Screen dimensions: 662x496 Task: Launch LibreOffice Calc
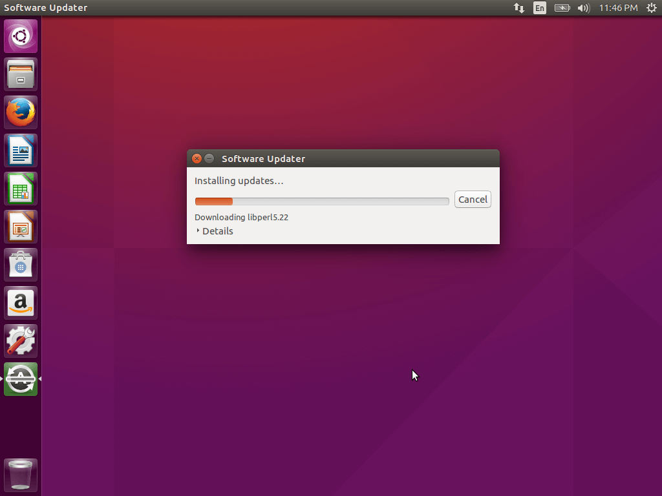point(20,188)
